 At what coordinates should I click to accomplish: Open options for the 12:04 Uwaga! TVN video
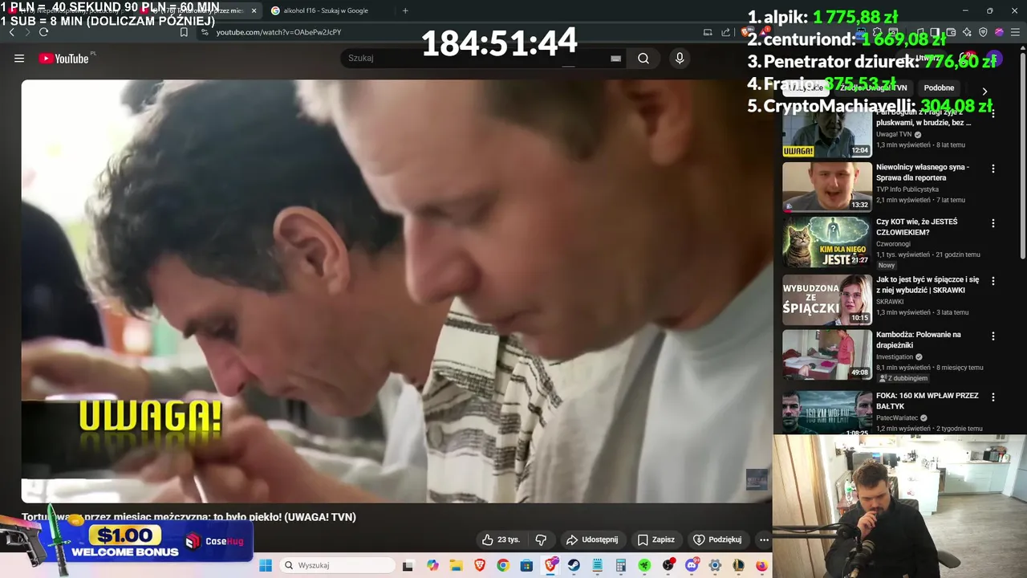[x=993, y=114]
